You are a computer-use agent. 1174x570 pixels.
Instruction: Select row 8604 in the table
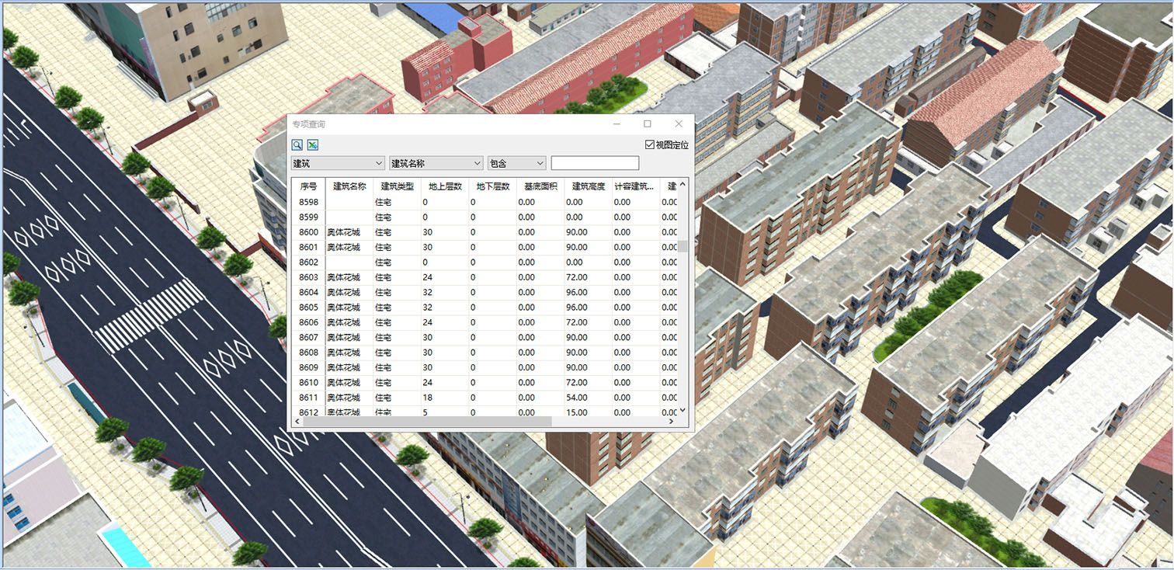pyautogui.click(x=308, y=293)
